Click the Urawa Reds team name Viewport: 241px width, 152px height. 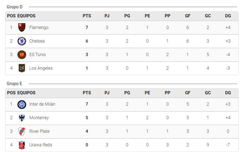41,145
